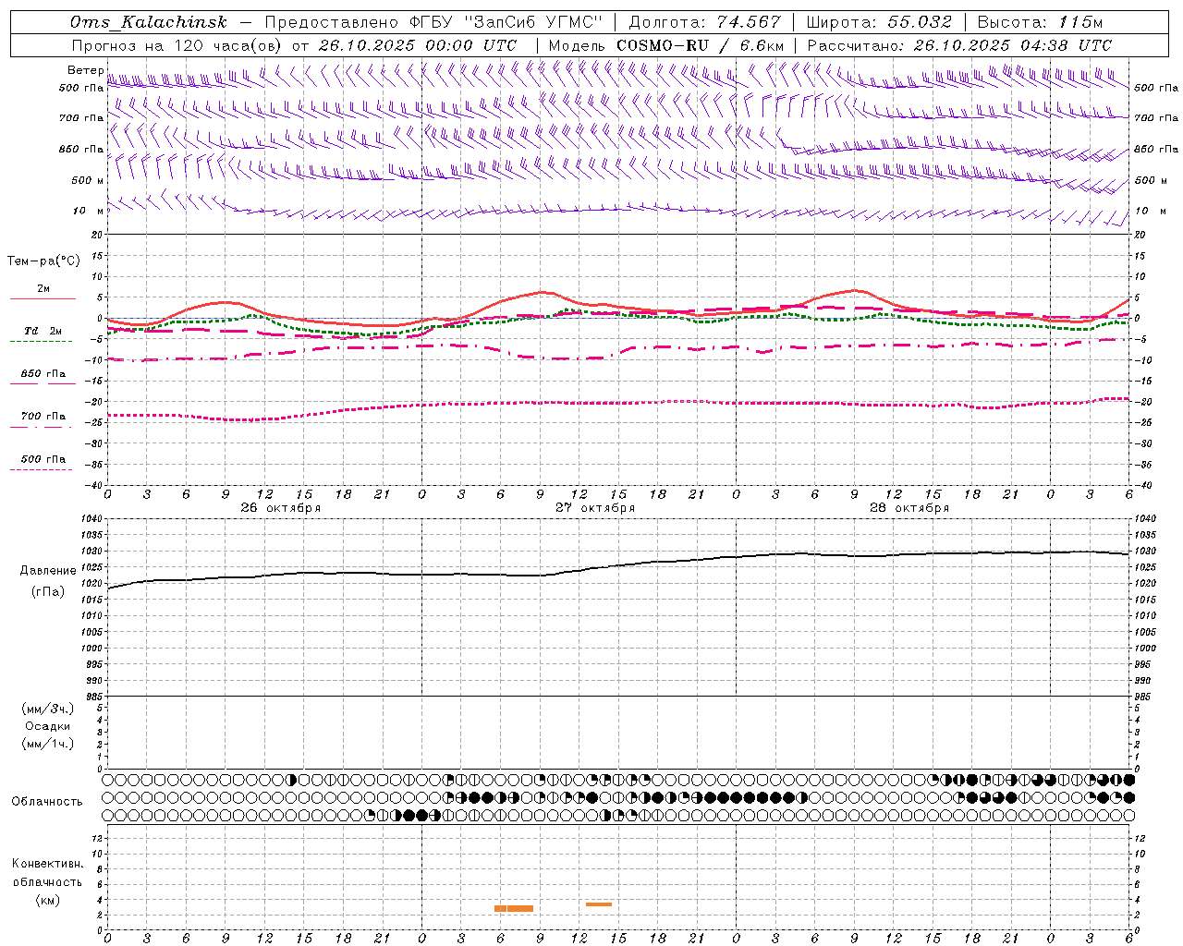The width and height of the screenshot is (1183, 946).
Task: Click the 26 октября date label
Action: point(281,508)
